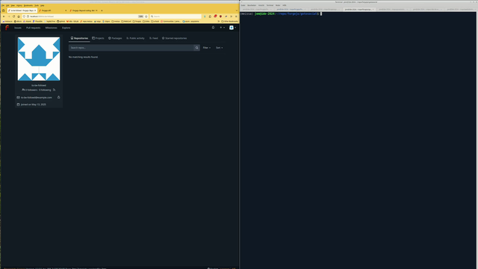The width and height of the screenshot is (478, 269).
Task: Open a new browser tab with plus
Action: point(102,10)
